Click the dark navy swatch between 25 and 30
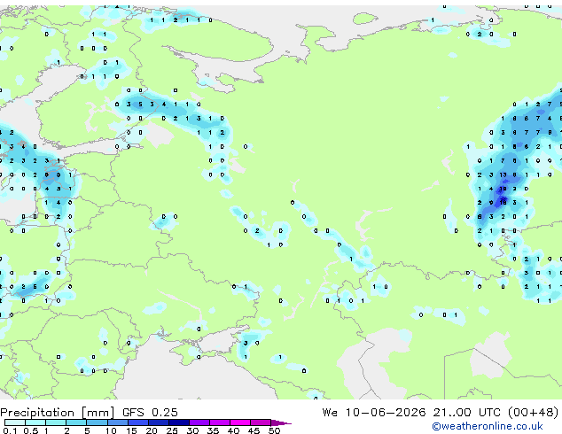Viewport: 562px width, 434px height. (x=179, y=422)
